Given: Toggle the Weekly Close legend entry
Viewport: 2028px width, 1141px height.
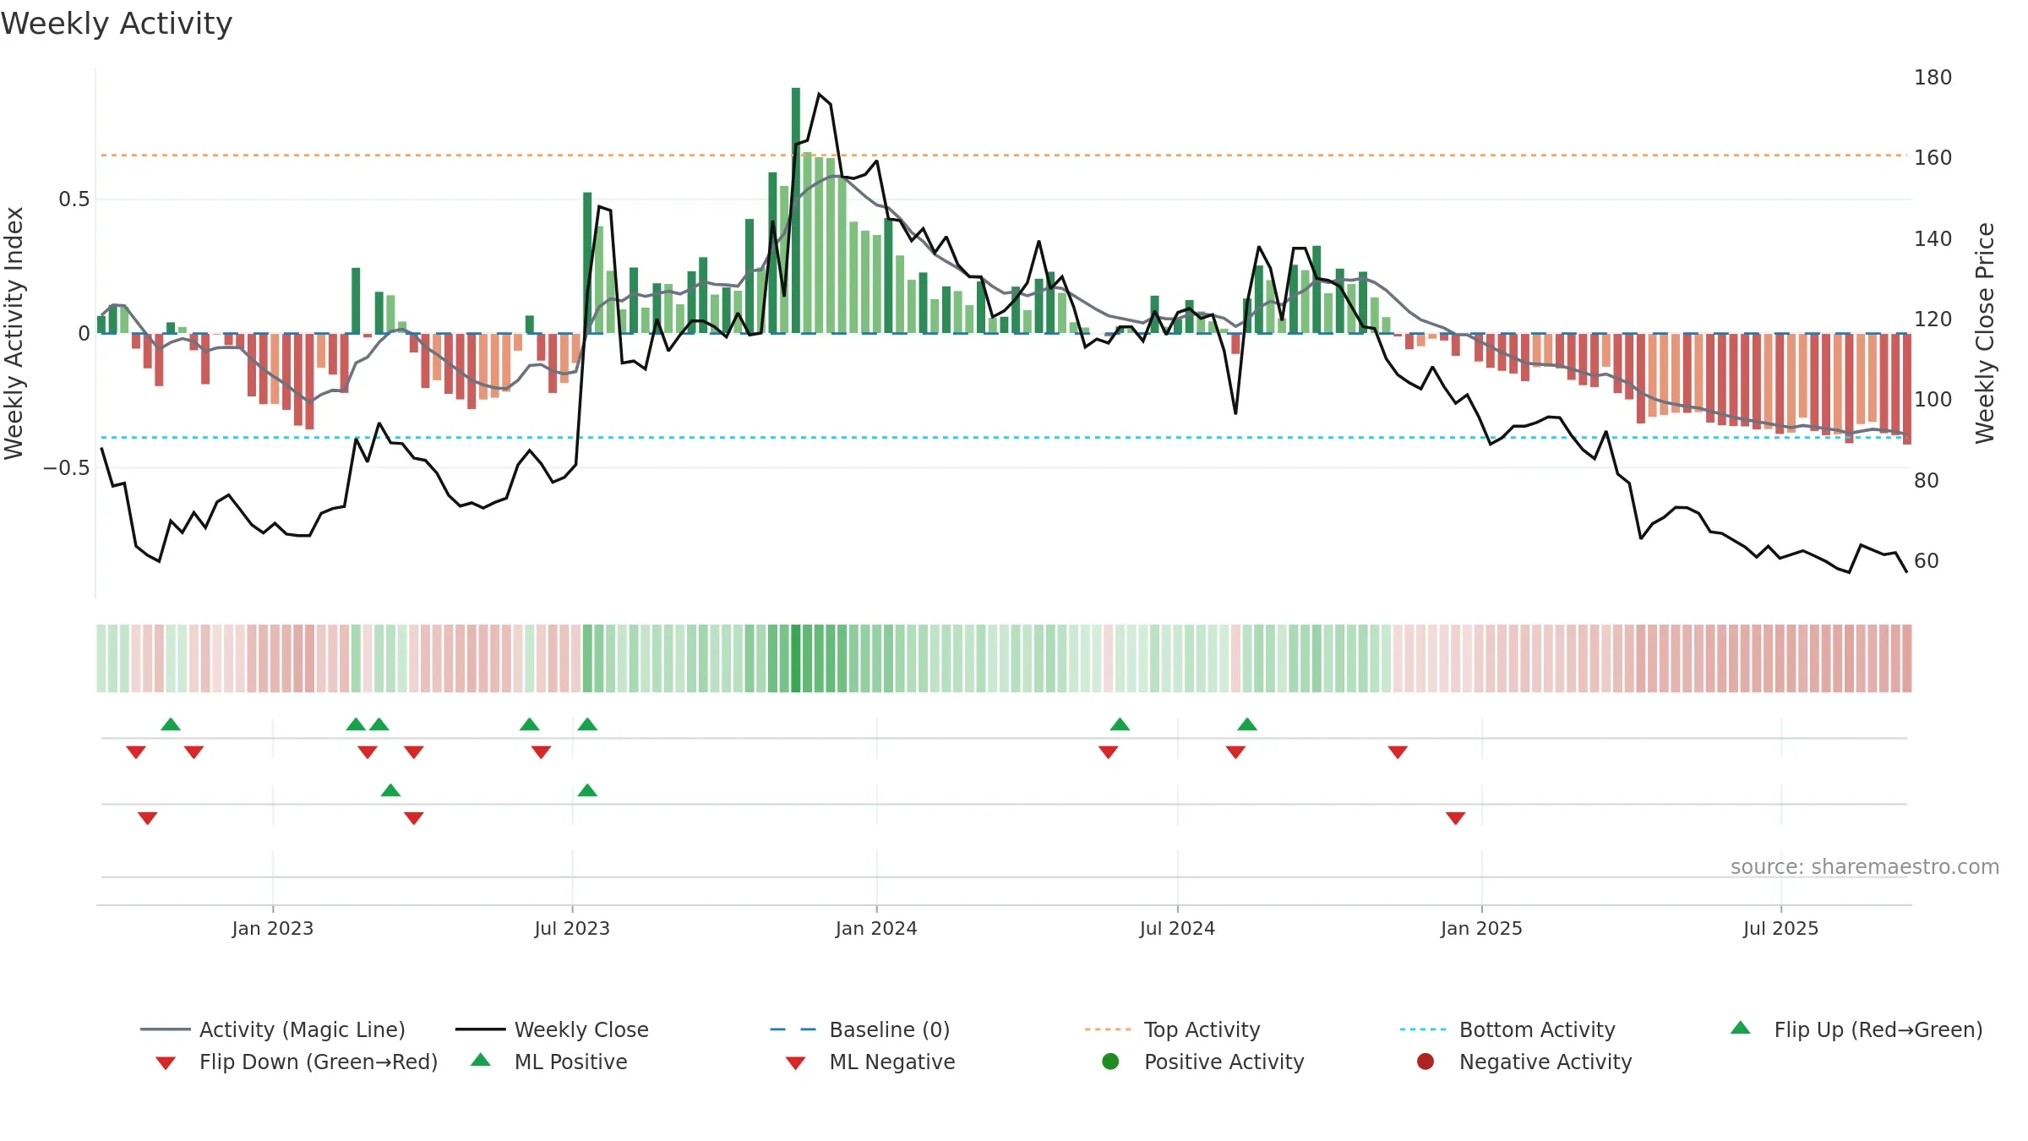Looking at the screenshot, I should pyautogui.click(x=552, y=1029).
